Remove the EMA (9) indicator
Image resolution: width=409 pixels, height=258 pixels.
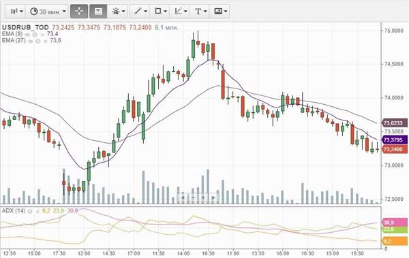pos(42,35)
